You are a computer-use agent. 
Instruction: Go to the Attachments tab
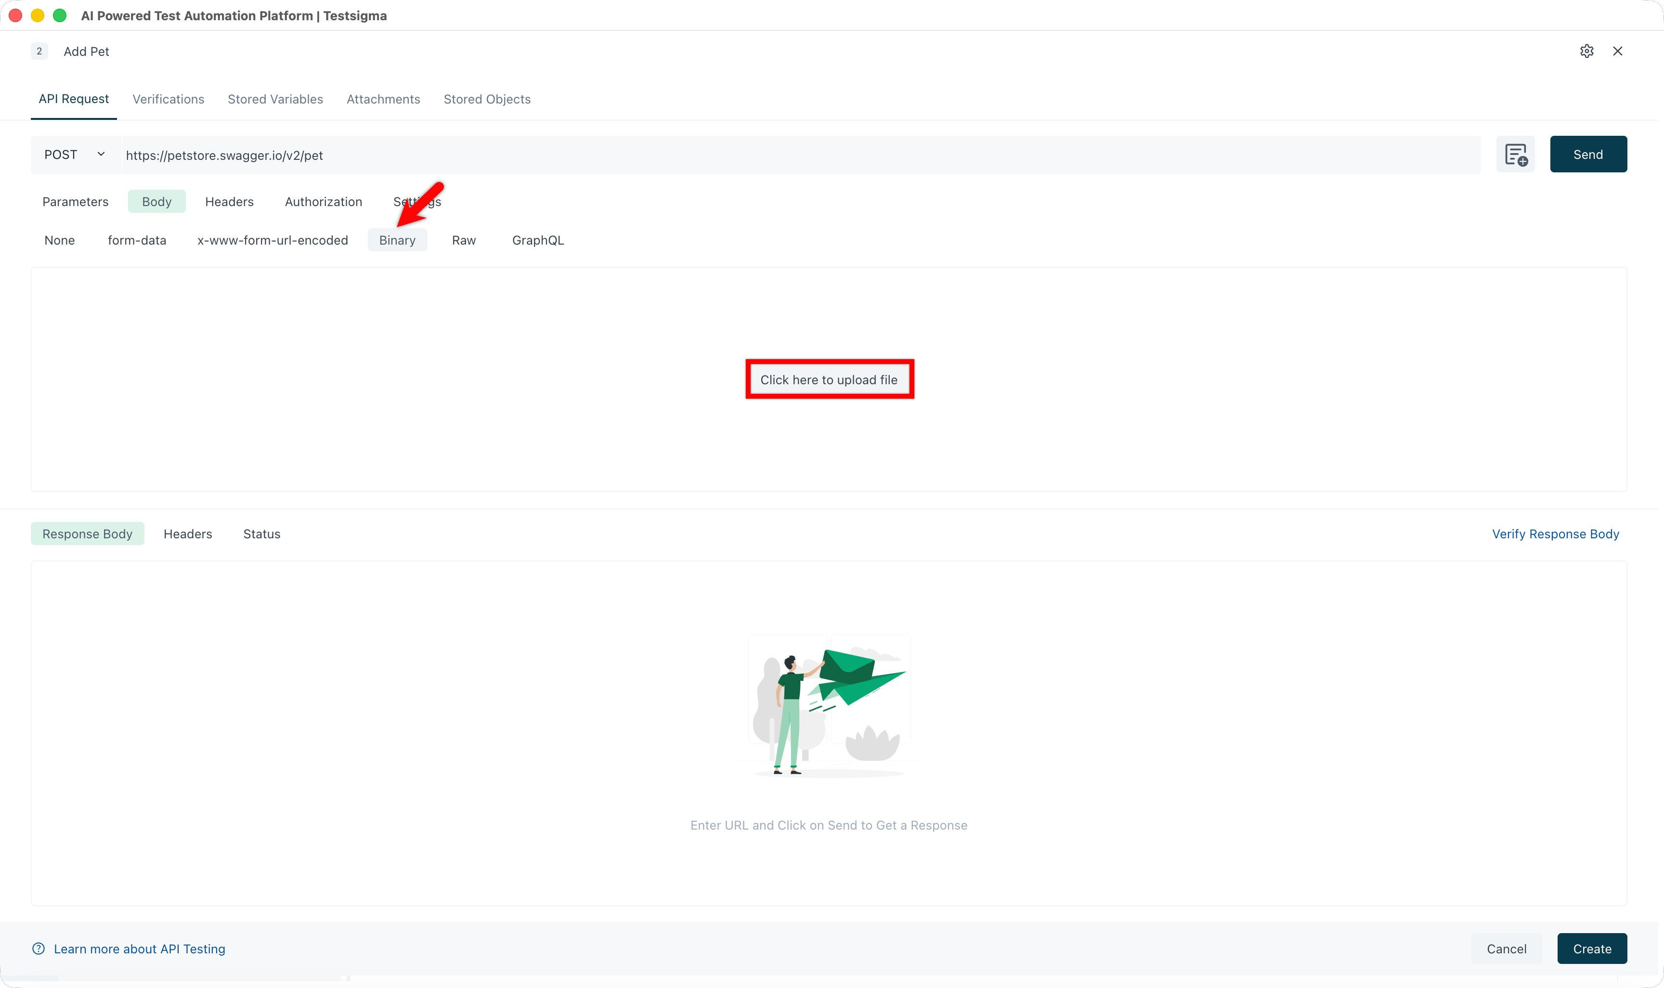(383, 99)
